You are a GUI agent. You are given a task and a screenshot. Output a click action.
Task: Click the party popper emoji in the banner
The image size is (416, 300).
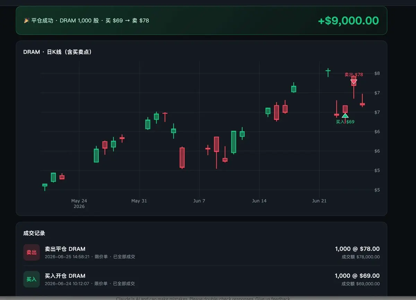(26, 20)
